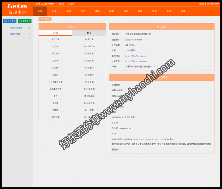Open the 帮助? link at top right
The height and width of the screenshot is (189, 222).
tap(217, 4)
